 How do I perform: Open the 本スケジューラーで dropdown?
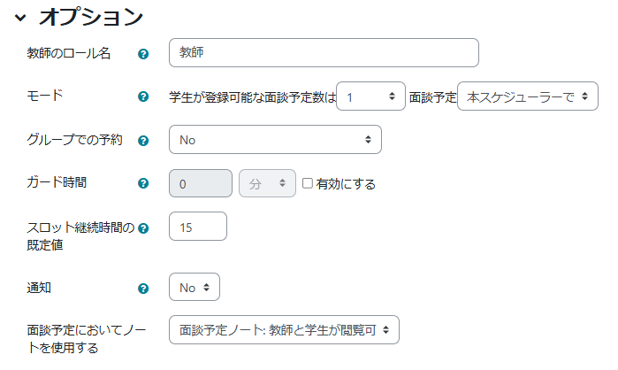coord(528,96)
